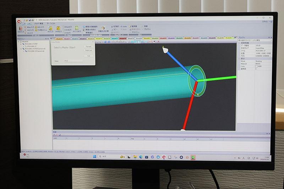Toggle the Class View checkbox in ribbon

[130, 32]
